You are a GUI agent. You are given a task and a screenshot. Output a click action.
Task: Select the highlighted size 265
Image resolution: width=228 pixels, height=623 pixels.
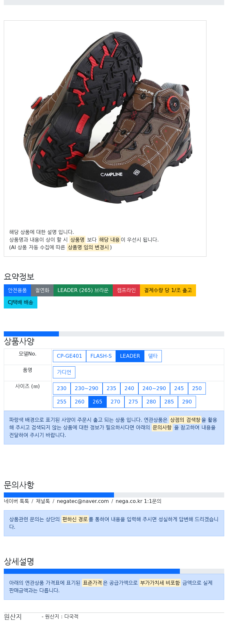pos(98,402)
